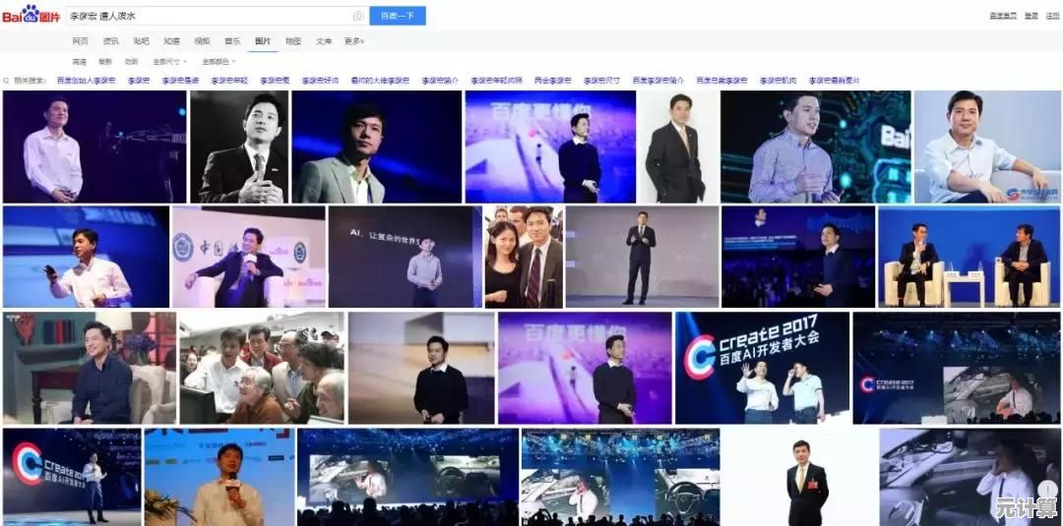
Task: Click the 登录 link at top right
Action: [1032, 16]
